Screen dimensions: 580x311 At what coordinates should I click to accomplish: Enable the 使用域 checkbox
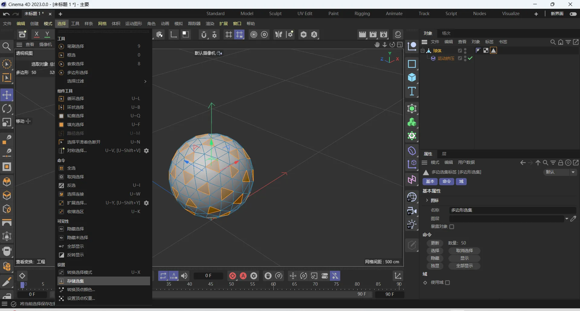click(447, 283)
